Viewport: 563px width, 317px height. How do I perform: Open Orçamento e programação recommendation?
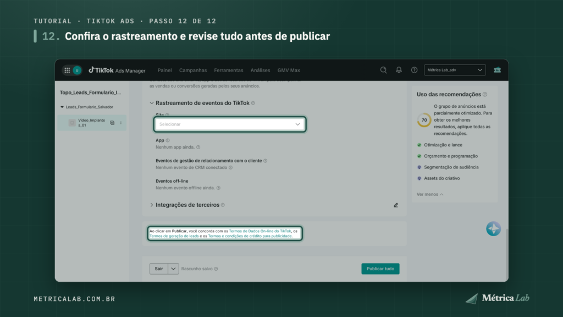pyautogui.click(x=451, y=156)
